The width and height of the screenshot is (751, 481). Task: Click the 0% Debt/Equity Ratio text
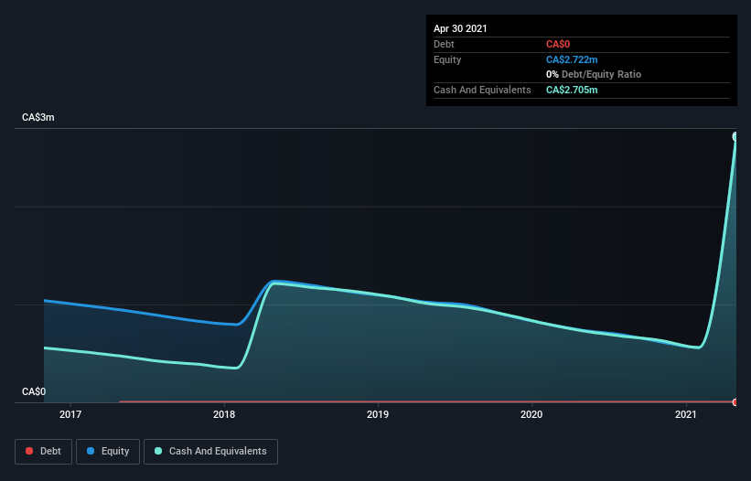[594, 75]
